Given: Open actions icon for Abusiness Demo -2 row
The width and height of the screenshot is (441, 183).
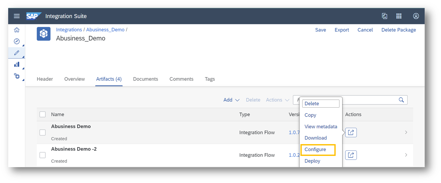Looking at the screenshot, I should point(351,155).
